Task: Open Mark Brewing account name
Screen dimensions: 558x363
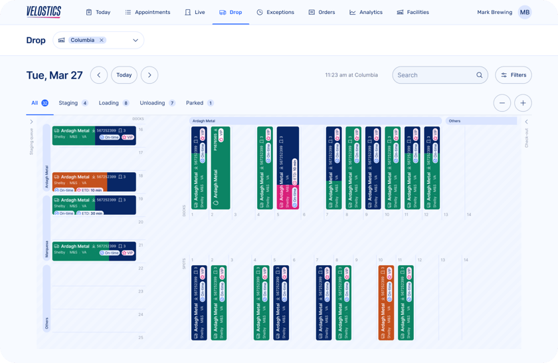Action: (495, 12)
